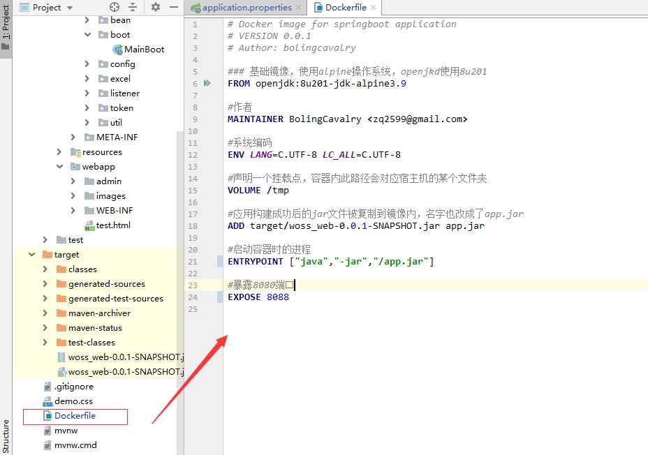Screen dimensions: 648x455
Task: Expand the listener folder
Action: [x=87, y=94]
